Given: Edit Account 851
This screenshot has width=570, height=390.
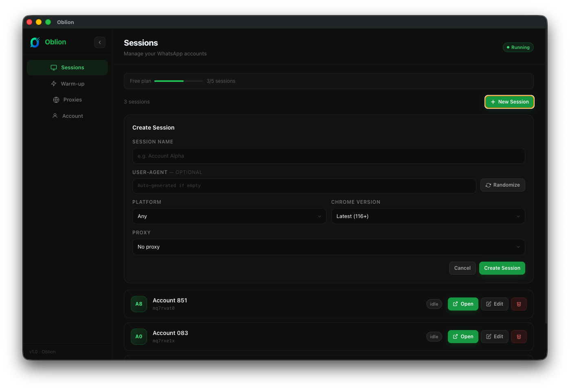Looking at the screenshot, I should (494, 304).
